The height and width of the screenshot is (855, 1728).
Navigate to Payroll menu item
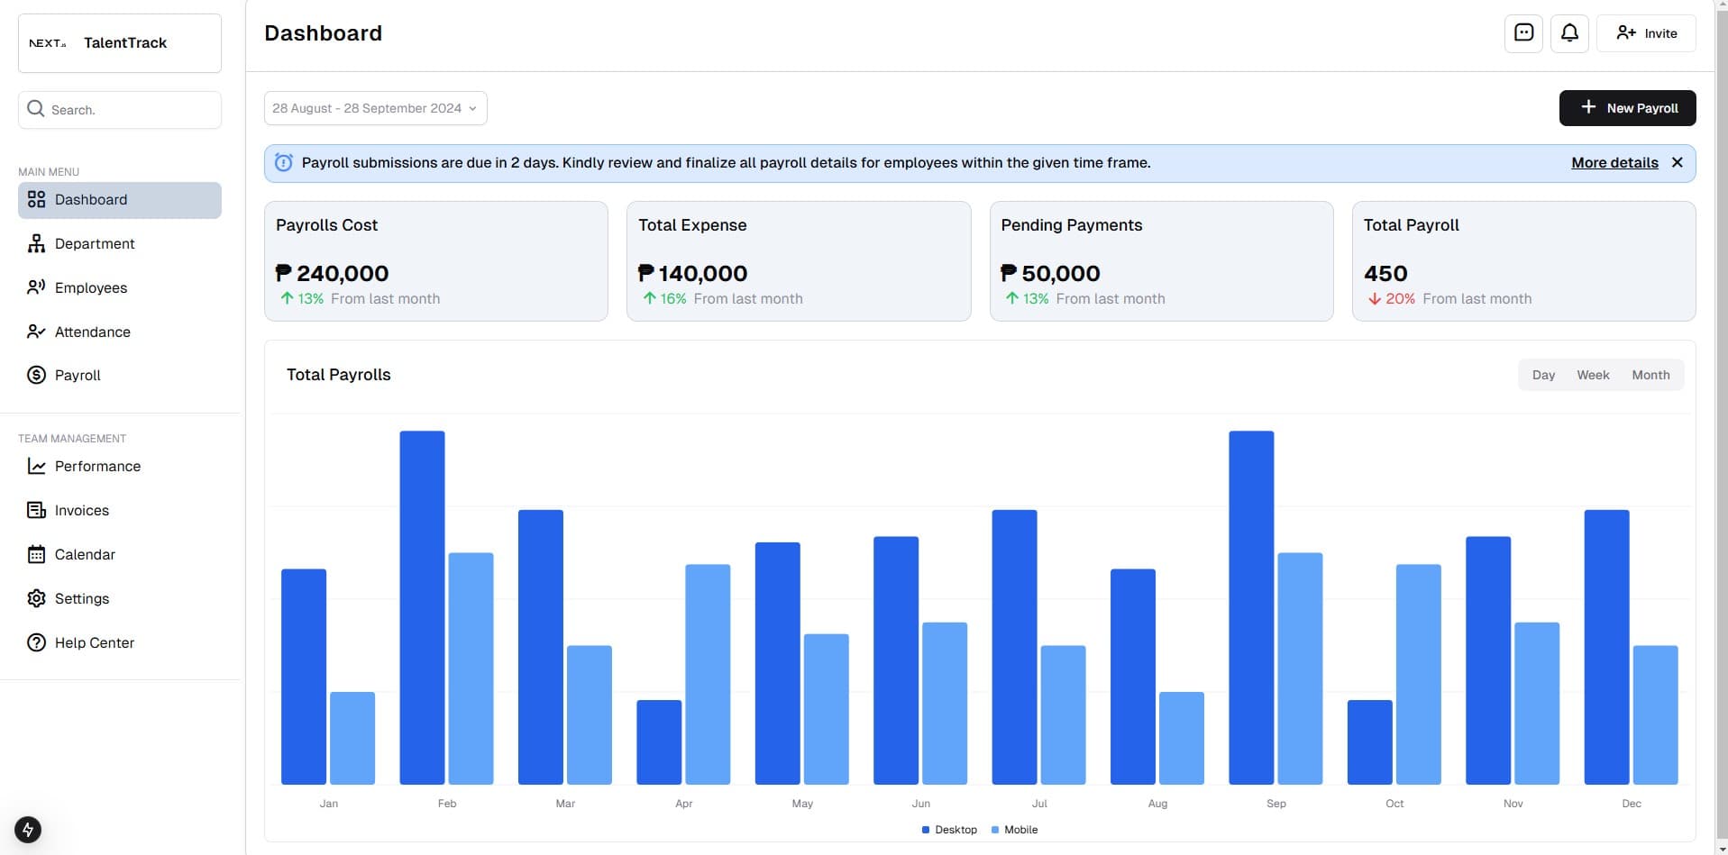coord(120,376)
